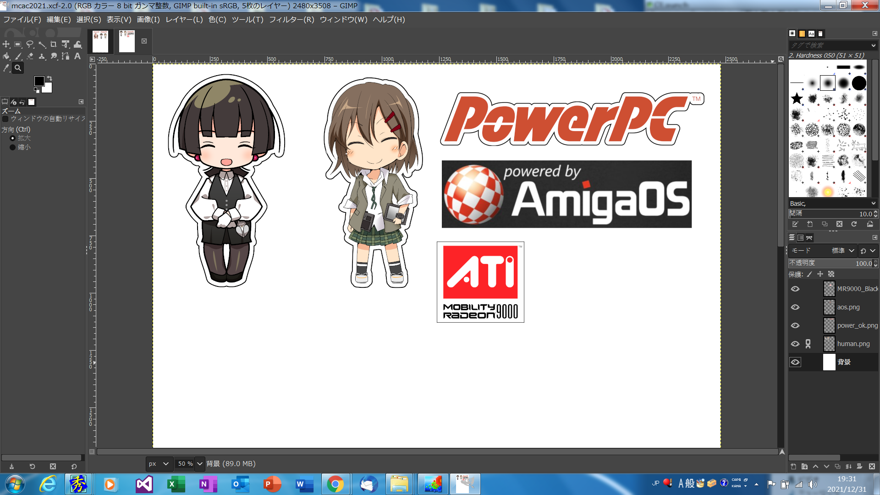This screenshot has width=880, height=495.
Task: Hide the MR9000_Black layer
Action: coord(795,289)
